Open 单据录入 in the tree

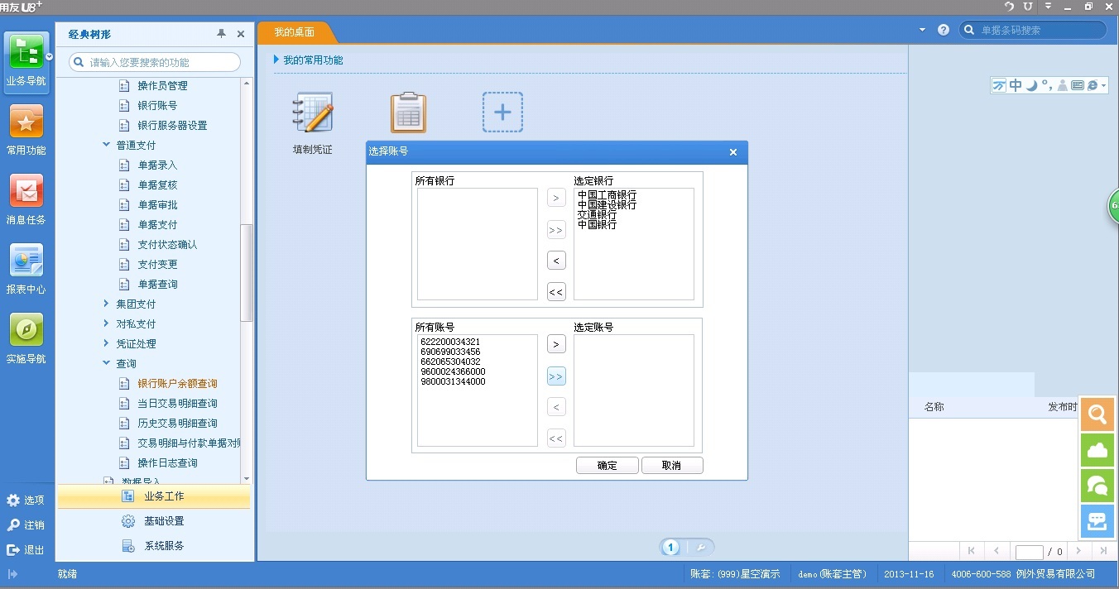(x=157, y=165)
